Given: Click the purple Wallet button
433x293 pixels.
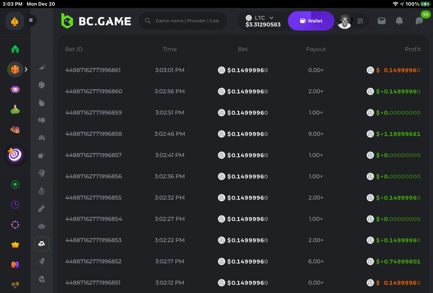Looking at the screenshot, I should 311,21.
